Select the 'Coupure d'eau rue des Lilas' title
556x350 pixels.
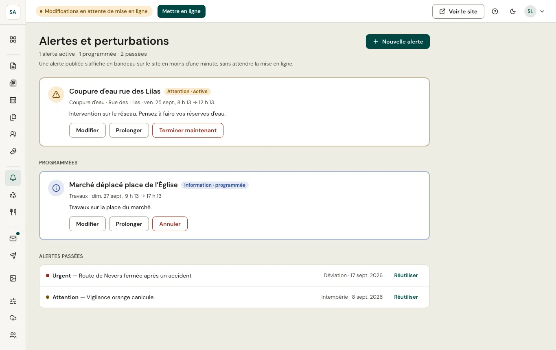click(x=115, y=91)
